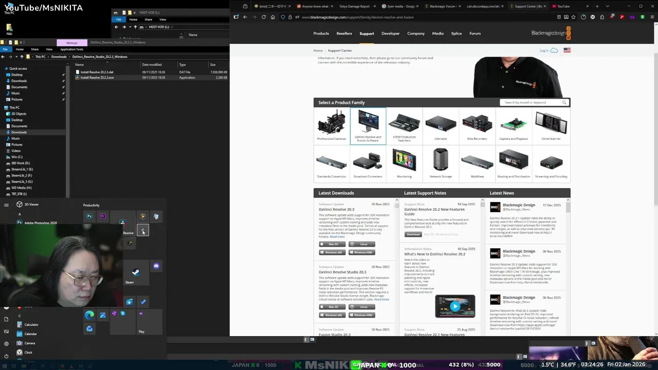658x370 pixels.
Task: Select Install Resolve 20.2.3.exe file
Action: click(97, 78)
